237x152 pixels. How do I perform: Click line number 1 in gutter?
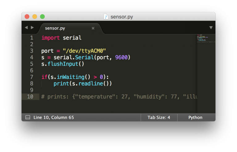pos(31,38)
